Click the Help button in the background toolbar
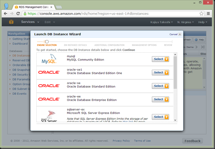Viewport: 215px width, 149px height. coord(199,40)
